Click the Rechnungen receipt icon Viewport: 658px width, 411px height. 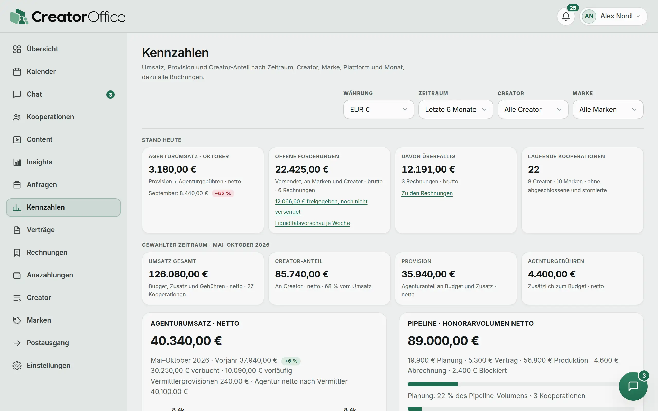(x=17, y=253)
